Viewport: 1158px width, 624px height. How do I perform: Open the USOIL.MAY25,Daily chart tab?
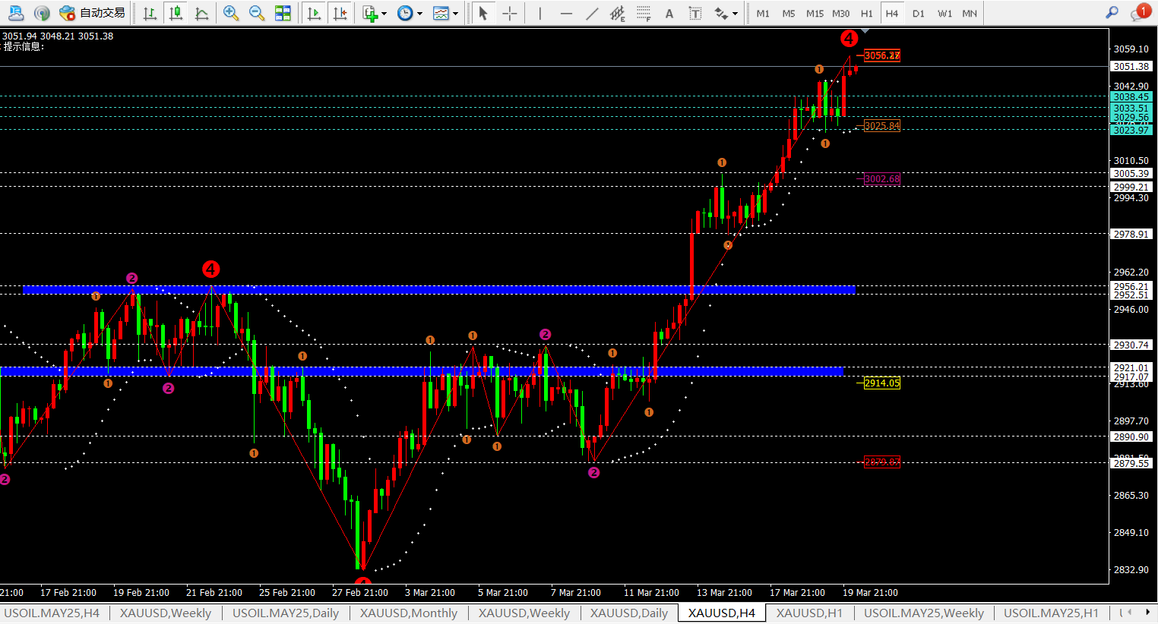click(x=285, y=613)
